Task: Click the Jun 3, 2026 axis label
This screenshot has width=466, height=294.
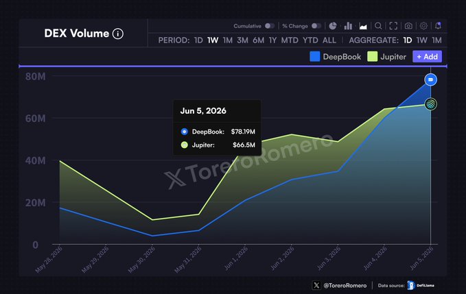Action: click(329, 258)
